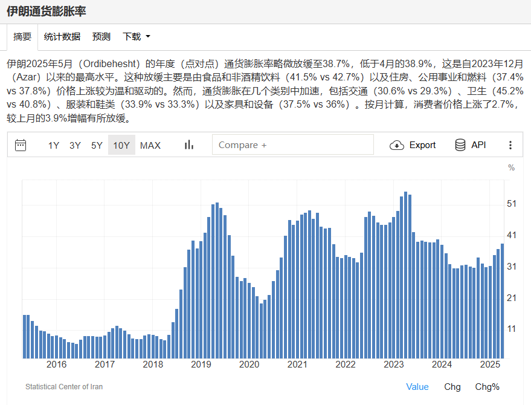Select the Value display option

[x=417, y=387]
